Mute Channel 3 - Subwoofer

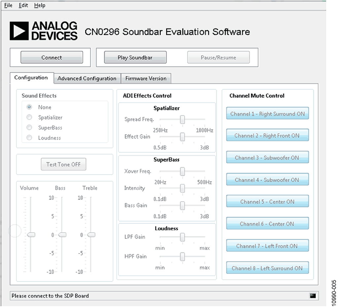pos(267,158)
